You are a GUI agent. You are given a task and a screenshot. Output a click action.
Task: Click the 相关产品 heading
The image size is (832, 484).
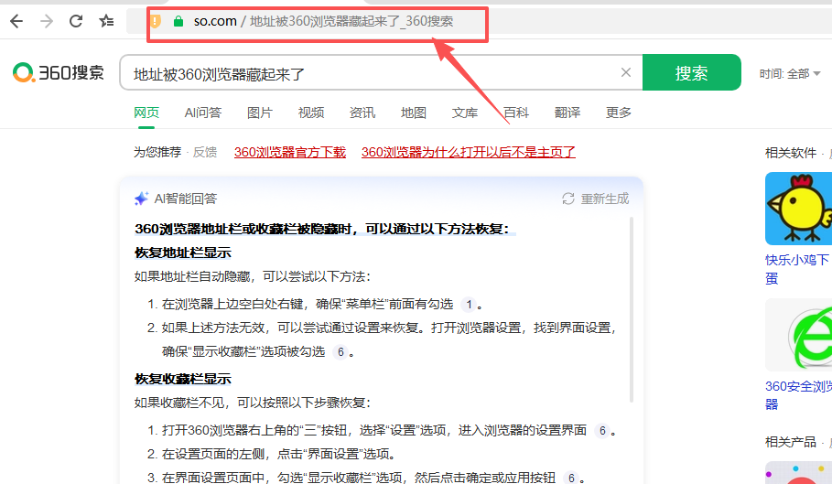(791, 442)
